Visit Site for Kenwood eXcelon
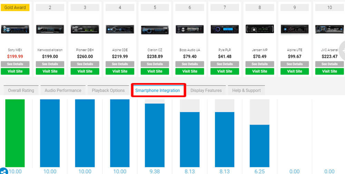Image resolution: width=345 pixels, height=174 pixels. click(x=50, y=71)
